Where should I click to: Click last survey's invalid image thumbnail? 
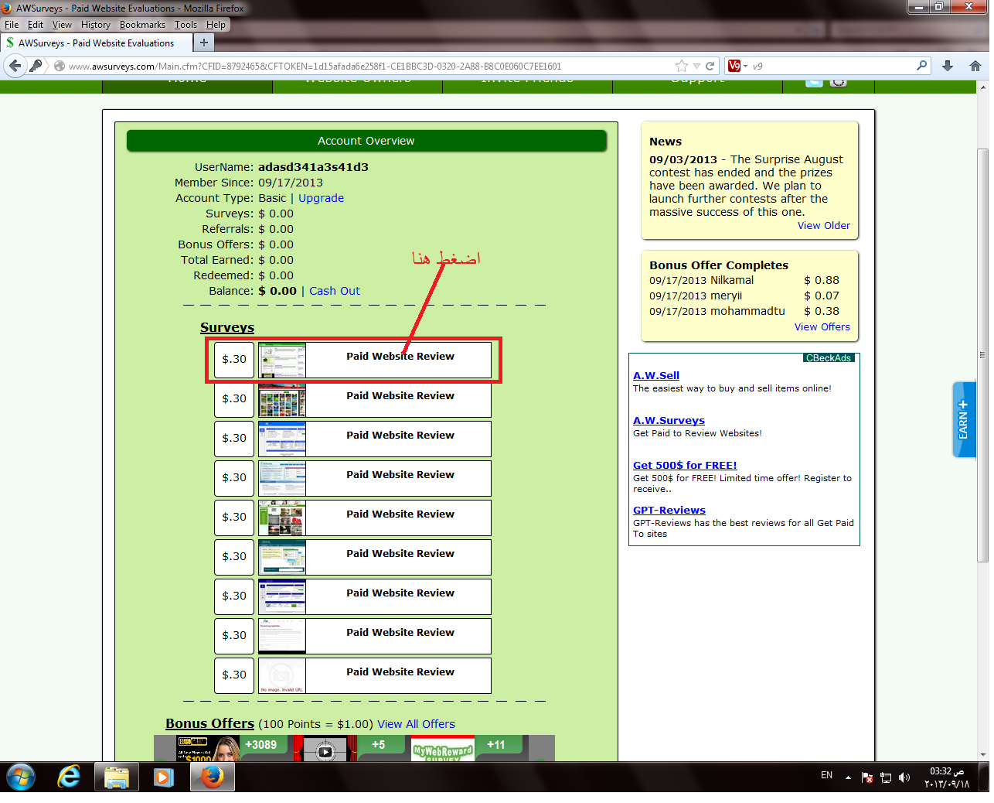pyautogui.click(x=282, y=675)
